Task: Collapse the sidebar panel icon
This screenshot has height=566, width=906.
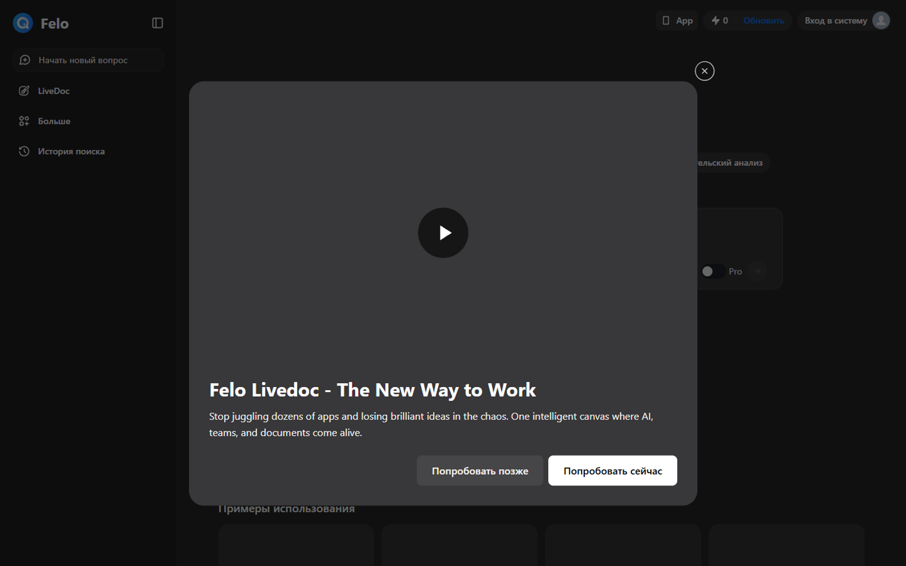Action: pos(157,23)
